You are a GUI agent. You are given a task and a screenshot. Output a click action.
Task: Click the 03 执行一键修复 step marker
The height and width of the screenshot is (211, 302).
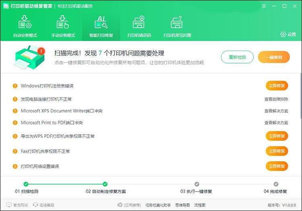(x=197, y=184)
